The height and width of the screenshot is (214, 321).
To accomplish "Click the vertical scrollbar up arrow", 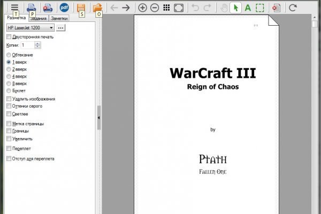I will (x=315, y=18).
